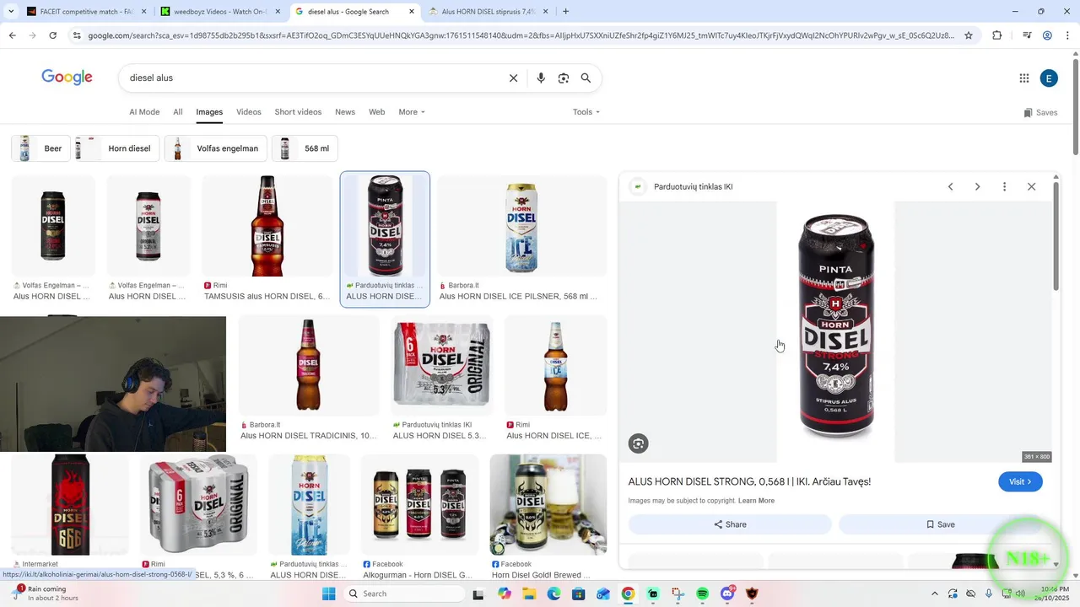View site information icon in address bar
Viewport: 1080px width, 607px height.
77,35
